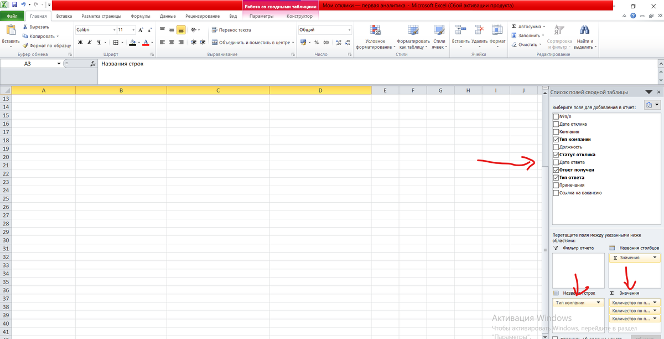The height and width of the screenshot is (339, 664).
Task: Open the Файл tab
Action: pos(12,16)
